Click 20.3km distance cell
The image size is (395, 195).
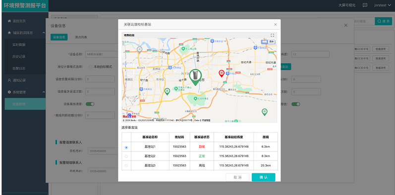click(x=266, y=165)
